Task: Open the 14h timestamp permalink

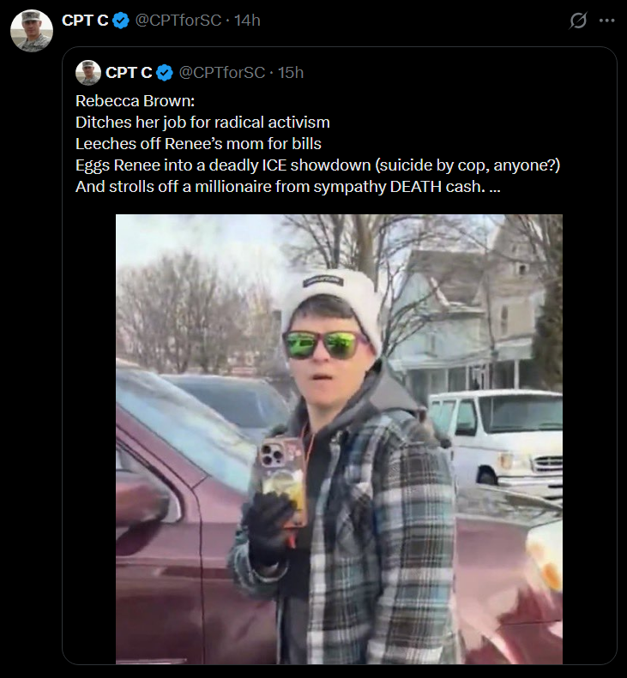Action: pos(247,21)
